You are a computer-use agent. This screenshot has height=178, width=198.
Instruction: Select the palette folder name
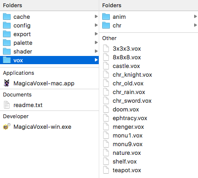tap(23, 43)
